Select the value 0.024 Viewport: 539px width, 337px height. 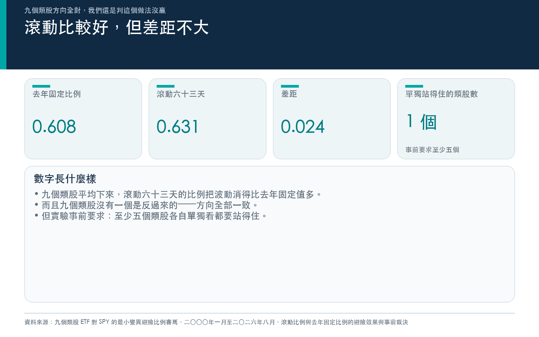click(303, 127)
